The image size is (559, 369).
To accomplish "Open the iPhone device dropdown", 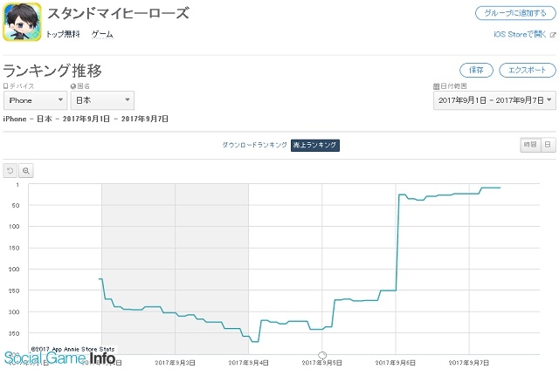I will [35, 100].
